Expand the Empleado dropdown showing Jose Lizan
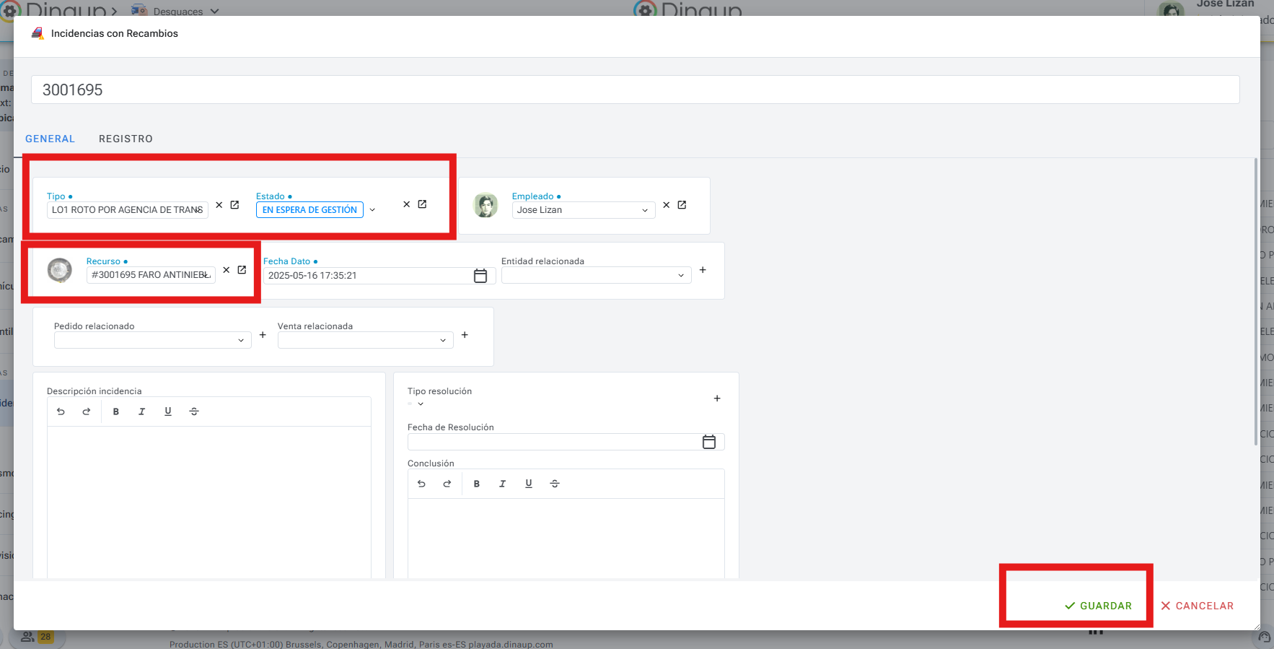 pos(644,210)
